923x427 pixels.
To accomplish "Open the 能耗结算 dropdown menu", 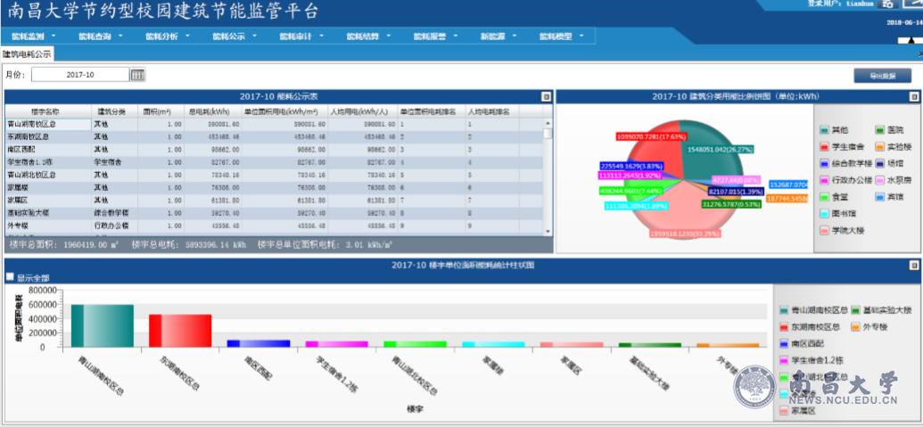I will coord(368,37).
